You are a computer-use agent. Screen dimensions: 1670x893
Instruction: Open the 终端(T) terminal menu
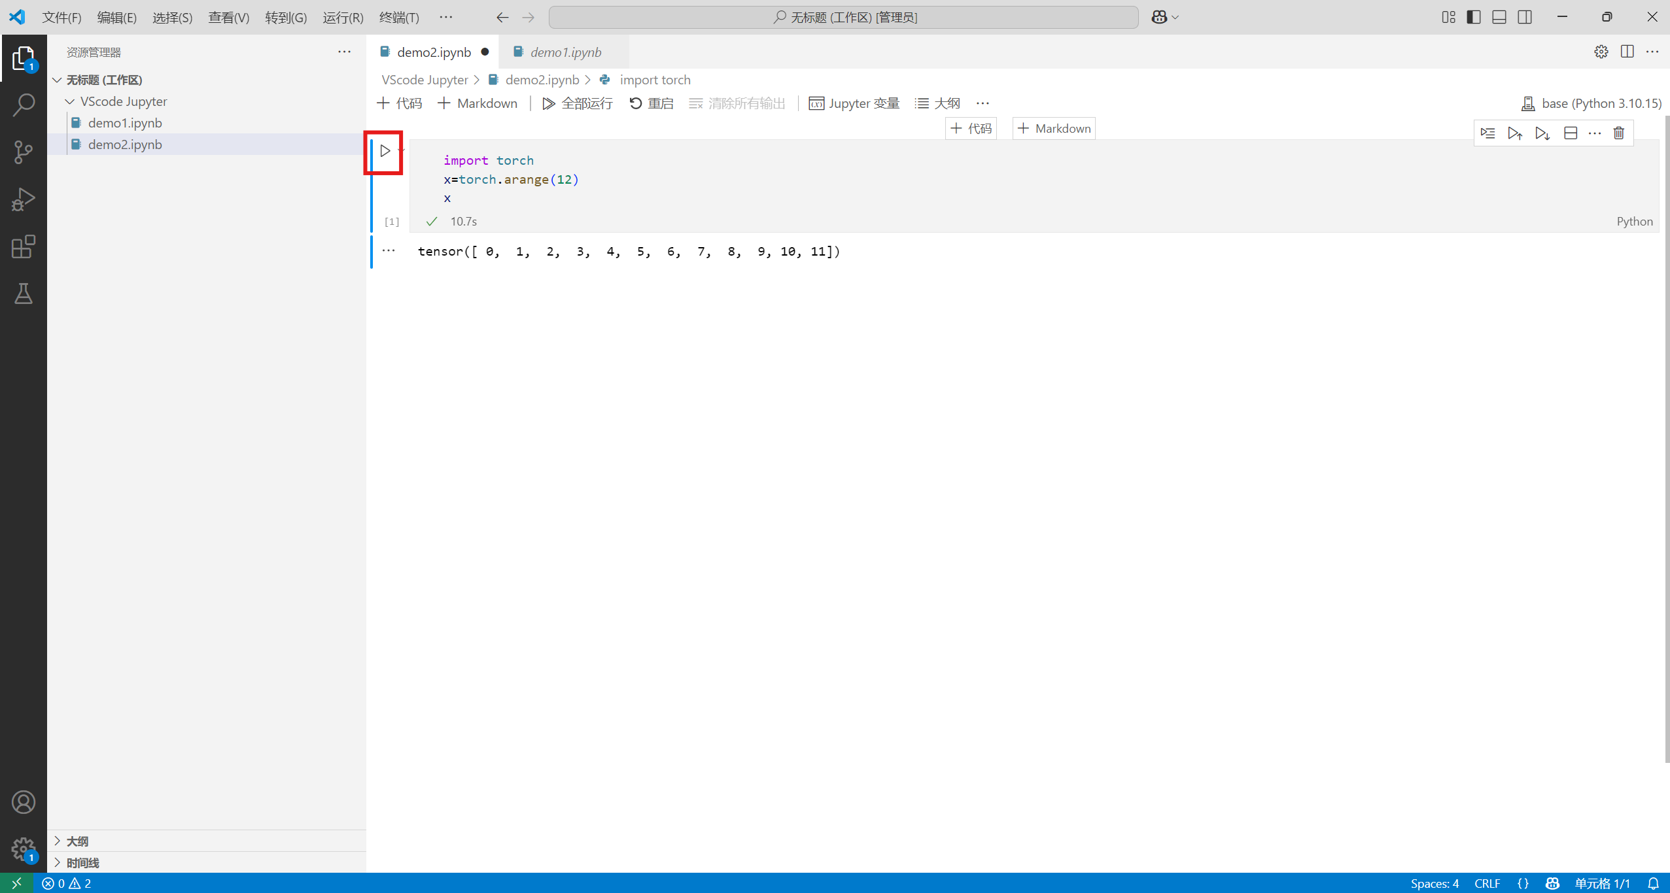398,17
